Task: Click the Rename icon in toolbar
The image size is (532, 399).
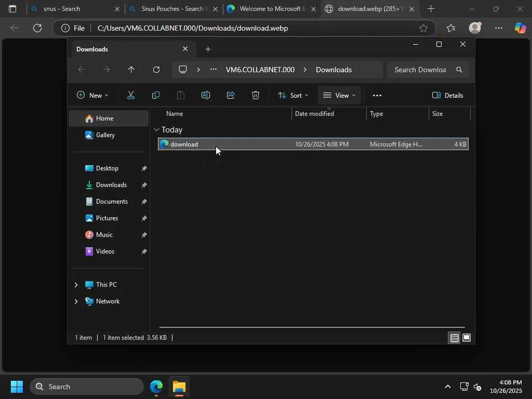Action: tap(205, 95)
